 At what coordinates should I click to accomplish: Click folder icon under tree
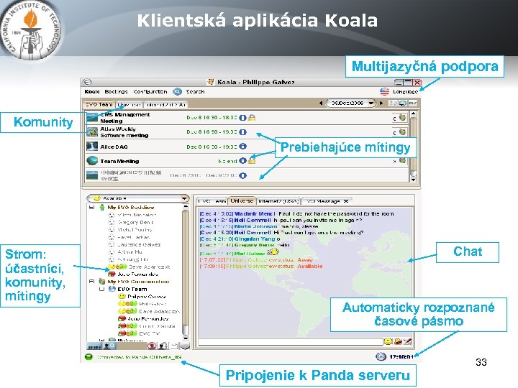174,346
